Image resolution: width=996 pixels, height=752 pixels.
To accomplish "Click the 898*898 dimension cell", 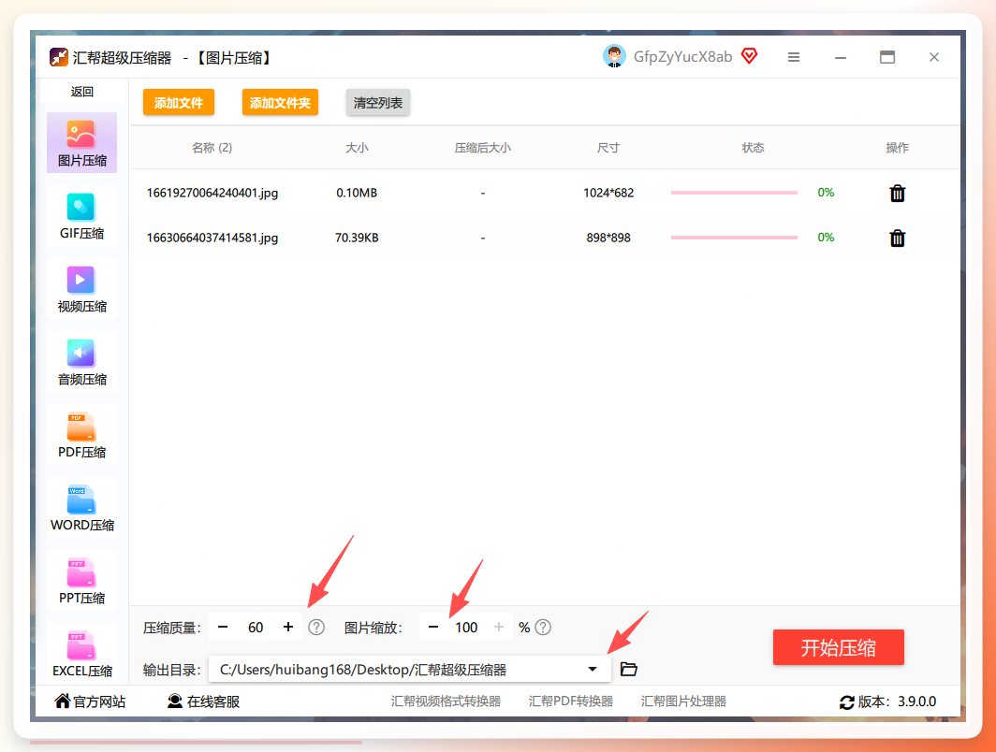I will tap(608, 238).
